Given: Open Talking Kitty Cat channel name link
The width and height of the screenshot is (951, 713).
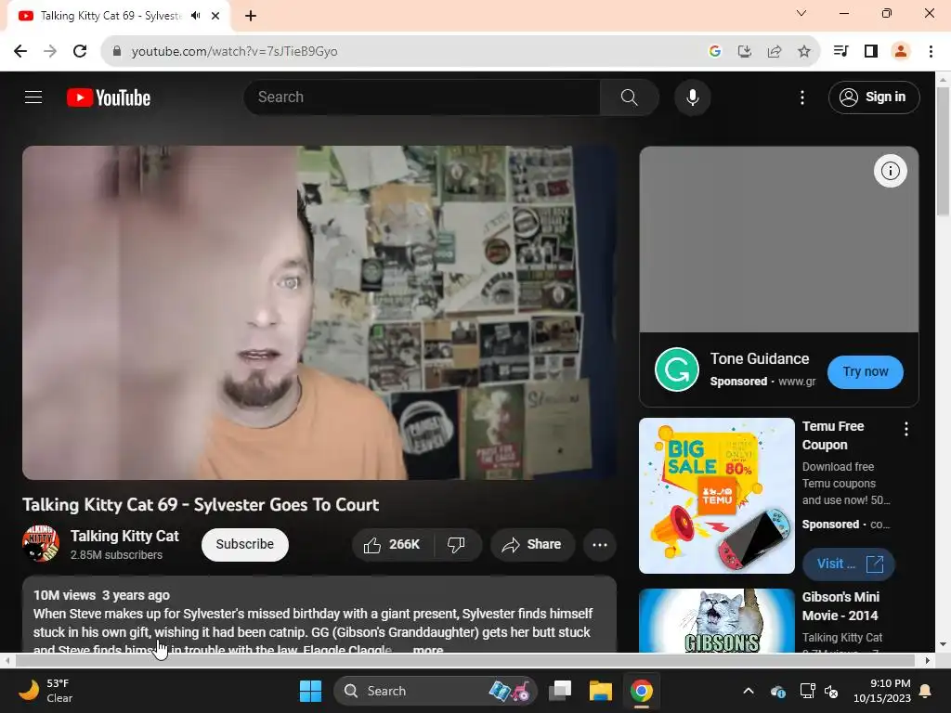Looking at the screenshot, I should point(124,536).
